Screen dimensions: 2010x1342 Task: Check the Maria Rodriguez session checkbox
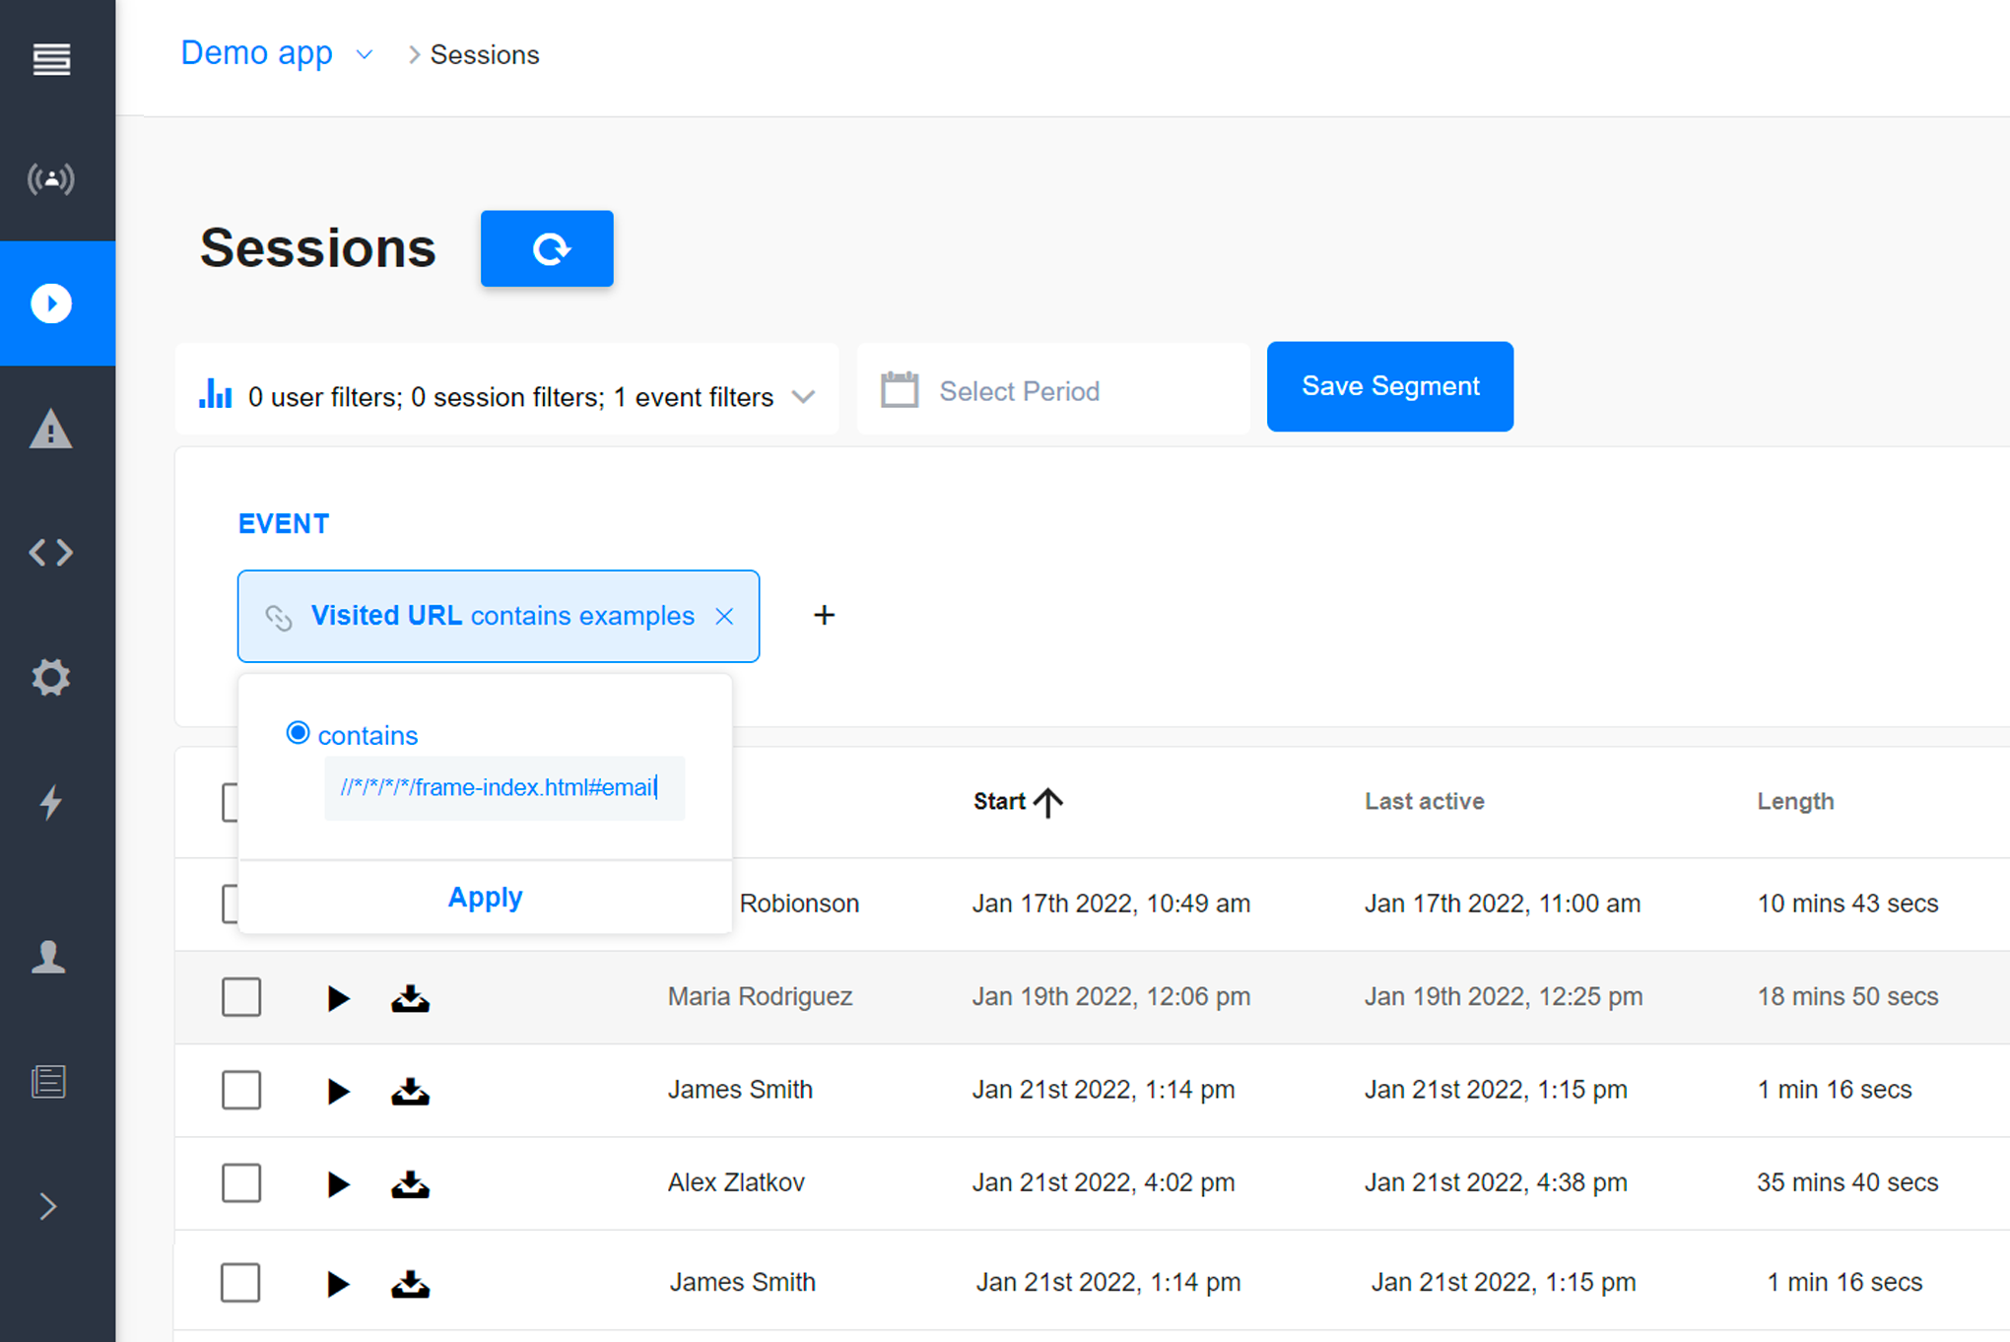(241, 997)
